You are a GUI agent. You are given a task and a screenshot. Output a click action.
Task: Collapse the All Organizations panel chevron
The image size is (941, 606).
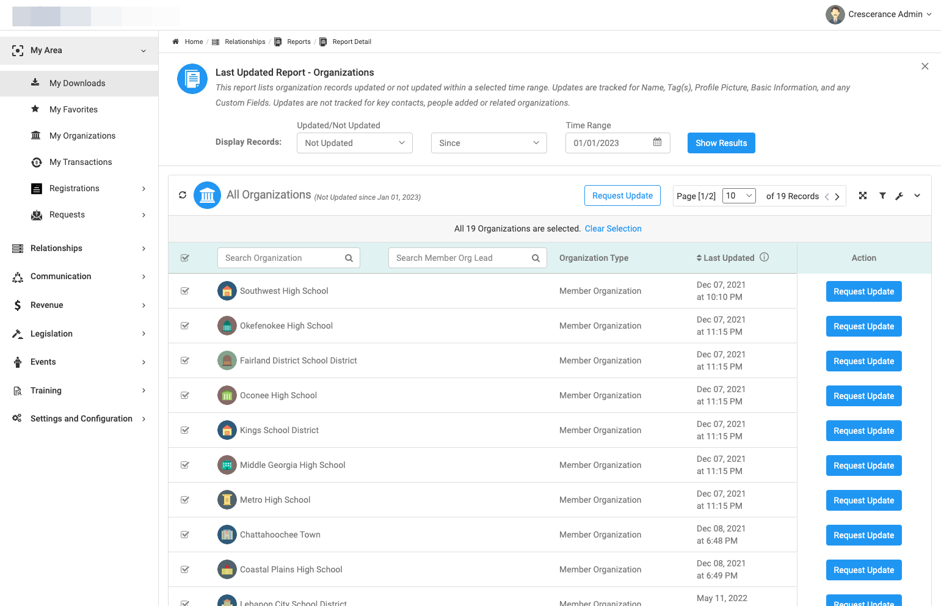click(x=917, y=195)
